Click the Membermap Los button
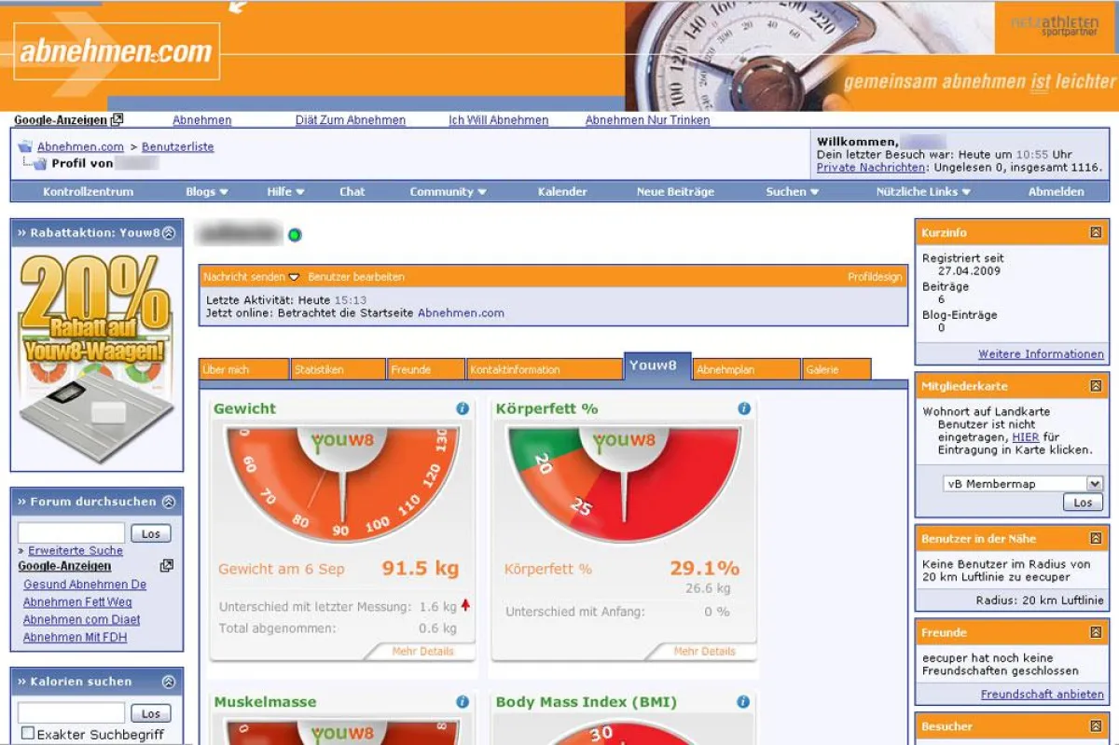Image resolution: width=1119 pixels, height=745 pixels. coord(1083,503)
